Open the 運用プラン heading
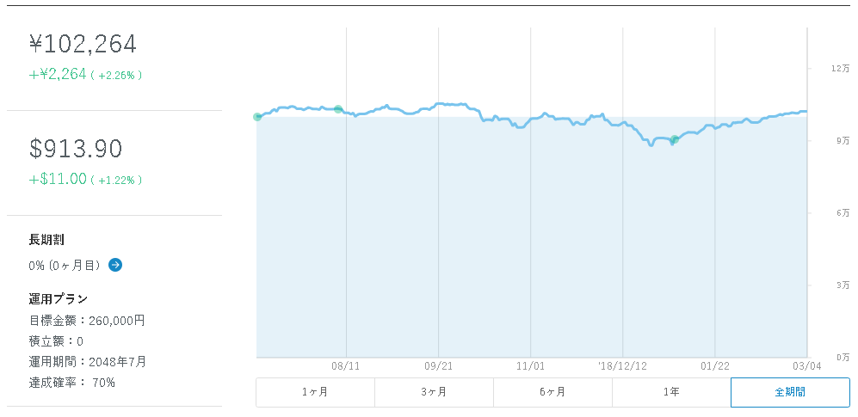The image size is (858, 417). point(59,299)
